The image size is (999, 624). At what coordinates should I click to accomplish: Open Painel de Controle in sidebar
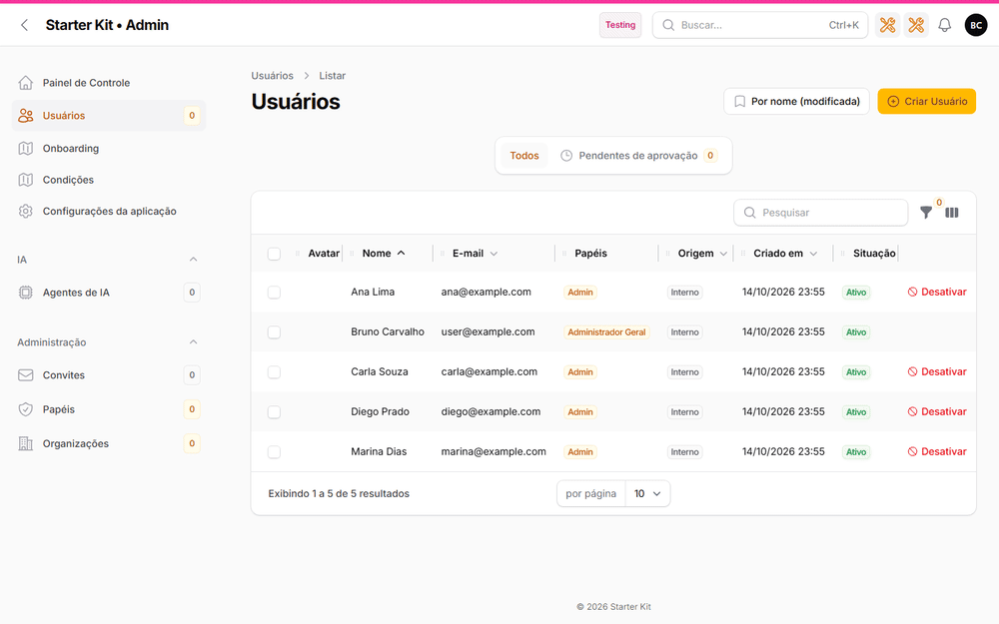click(x=108, y=83)
